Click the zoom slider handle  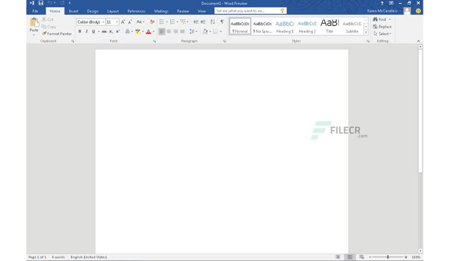388,257
